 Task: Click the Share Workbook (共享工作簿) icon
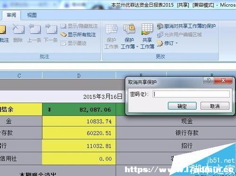coord(147,36)
